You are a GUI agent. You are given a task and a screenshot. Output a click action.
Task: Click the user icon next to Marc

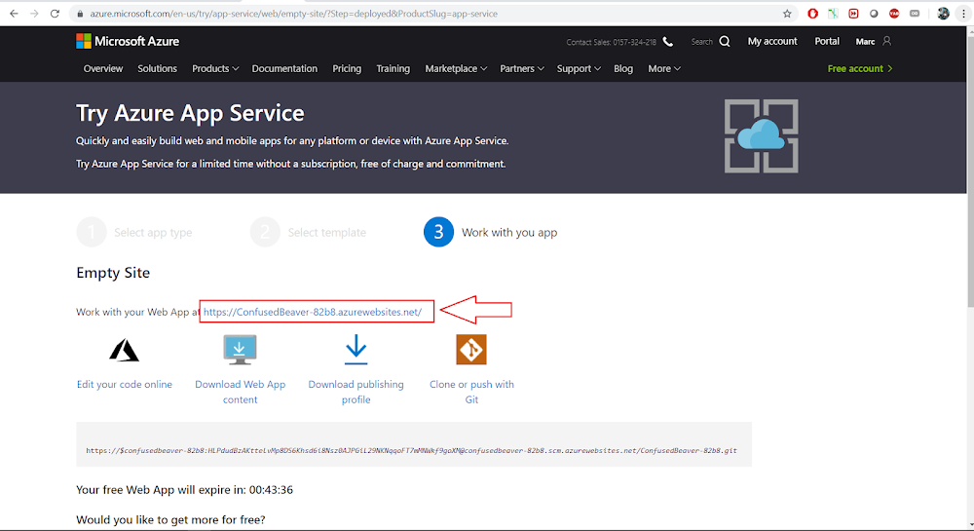[887, 41]
